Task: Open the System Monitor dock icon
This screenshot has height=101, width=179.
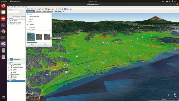Action: click(3, 25)
